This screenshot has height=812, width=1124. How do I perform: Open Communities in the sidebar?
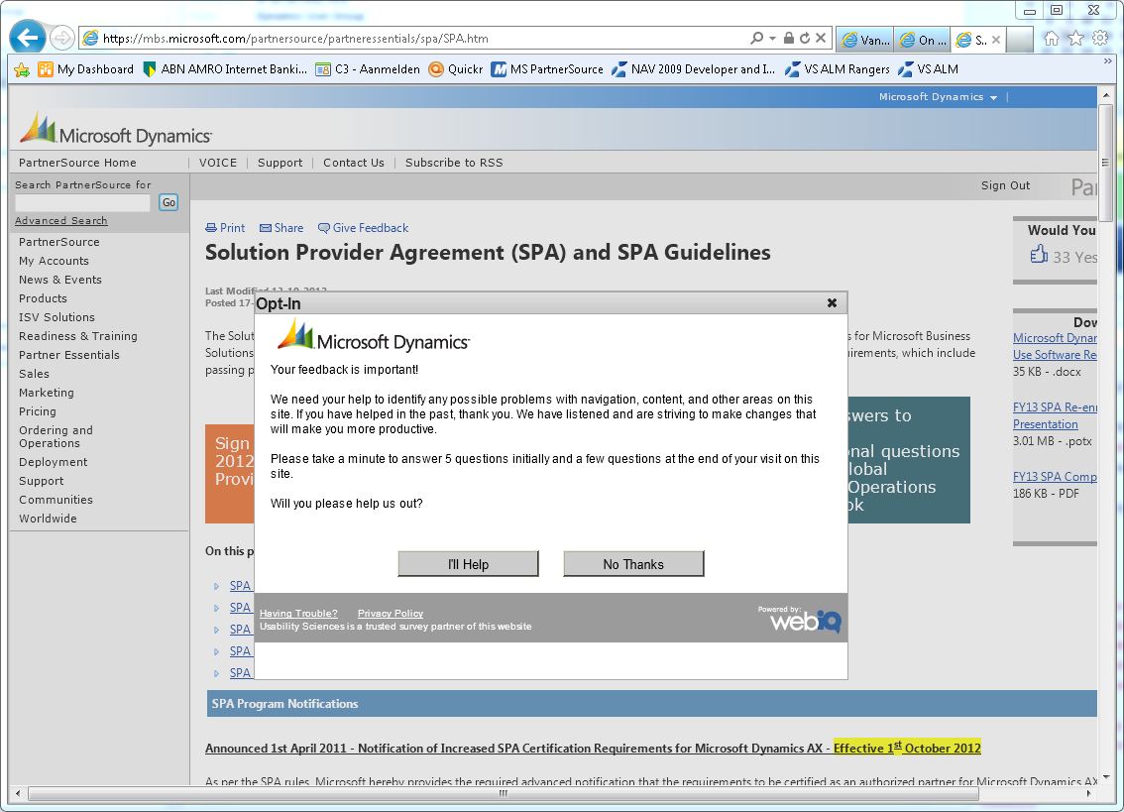(x=56, y=500)
